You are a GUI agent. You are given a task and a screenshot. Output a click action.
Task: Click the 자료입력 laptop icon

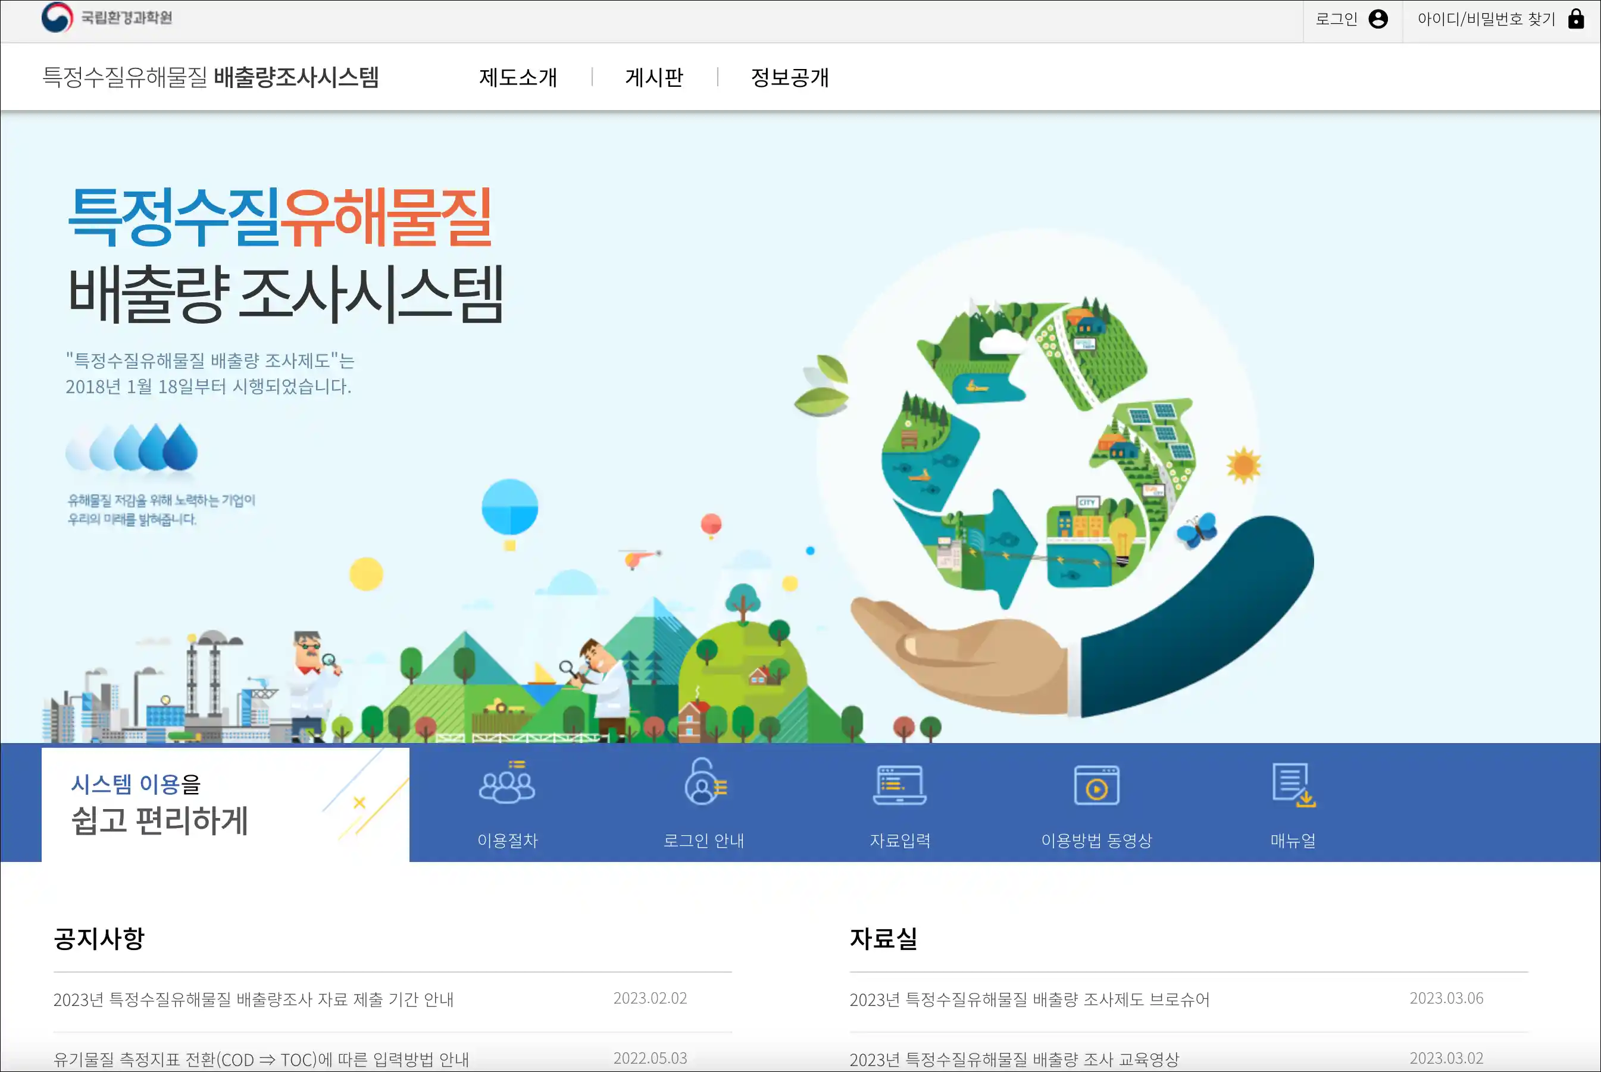pyautogui.click(x=899, y=785)
